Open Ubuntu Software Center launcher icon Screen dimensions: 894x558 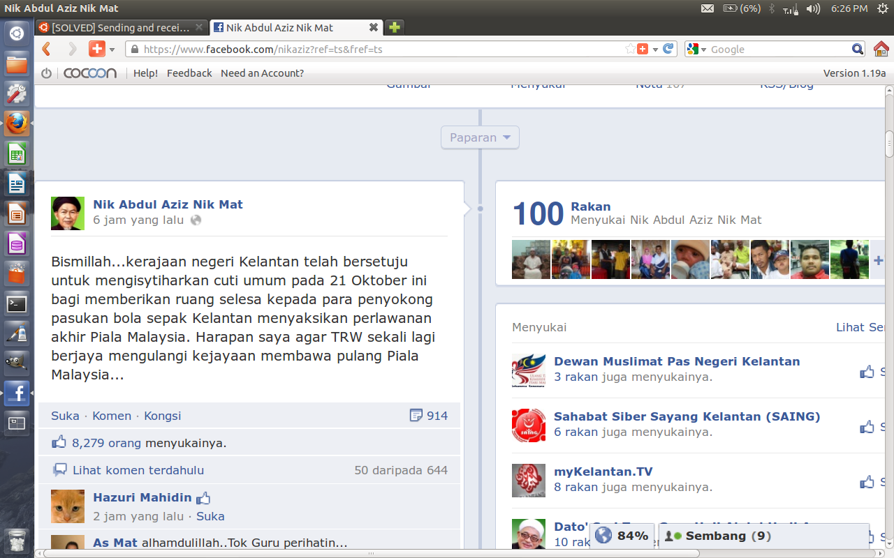[17, 274]
